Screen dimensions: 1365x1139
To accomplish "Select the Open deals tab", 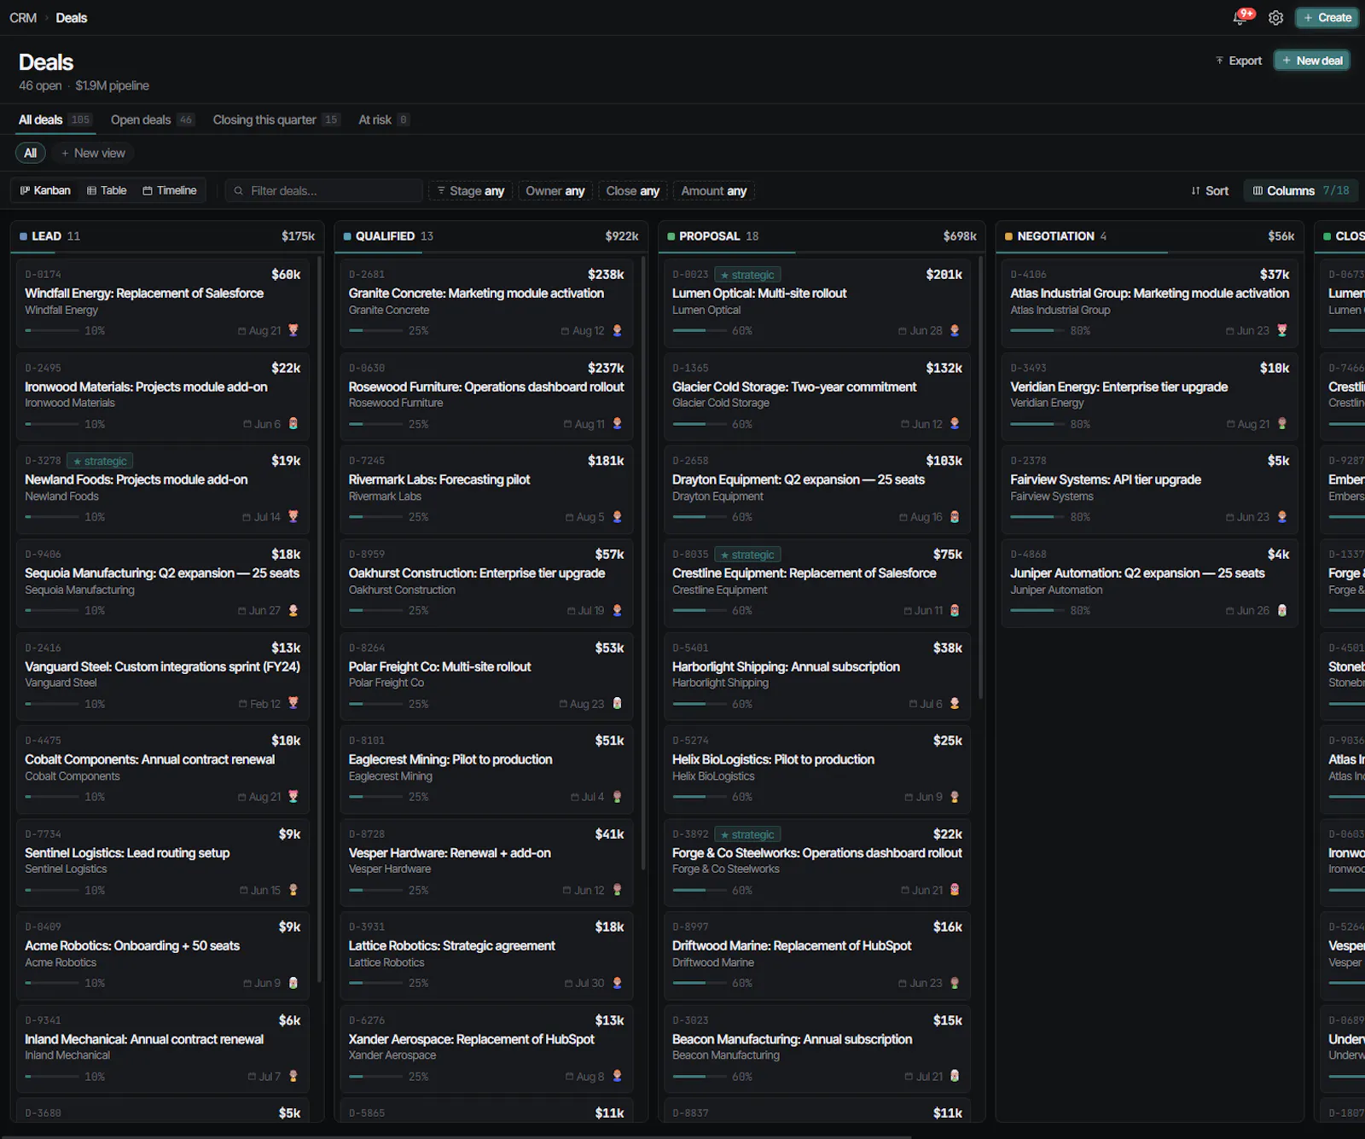I will (153, 119).
